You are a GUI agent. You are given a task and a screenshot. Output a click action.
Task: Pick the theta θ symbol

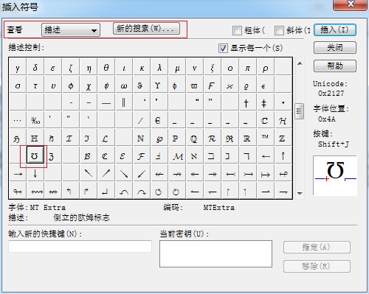(x=106, y=68)
